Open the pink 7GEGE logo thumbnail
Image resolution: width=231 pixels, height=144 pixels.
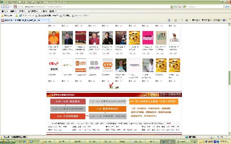[148, 38]
